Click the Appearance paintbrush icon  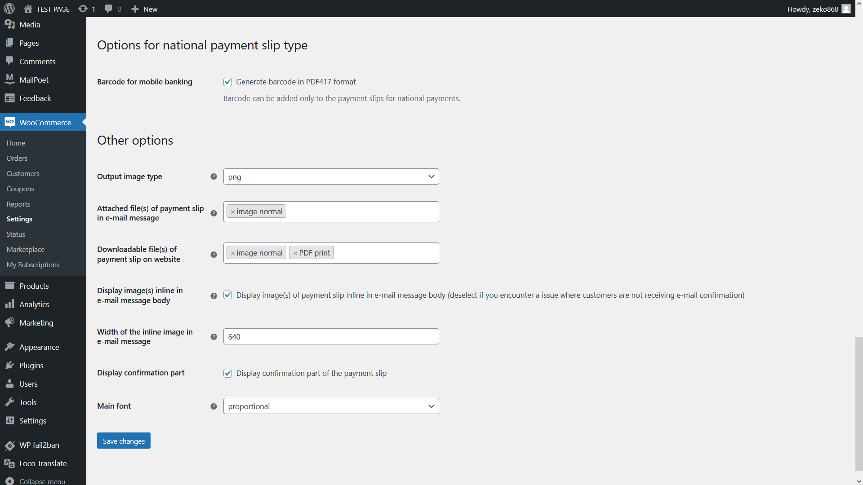9,347
